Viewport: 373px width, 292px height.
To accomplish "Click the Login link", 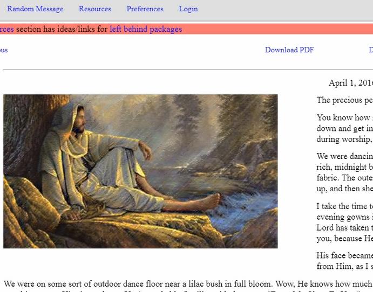I will coord(188,9).
